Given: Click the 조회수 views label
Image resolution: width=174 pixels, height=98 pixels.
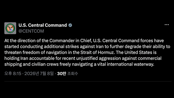Looking at the screenshot, I should click(73, 73).
